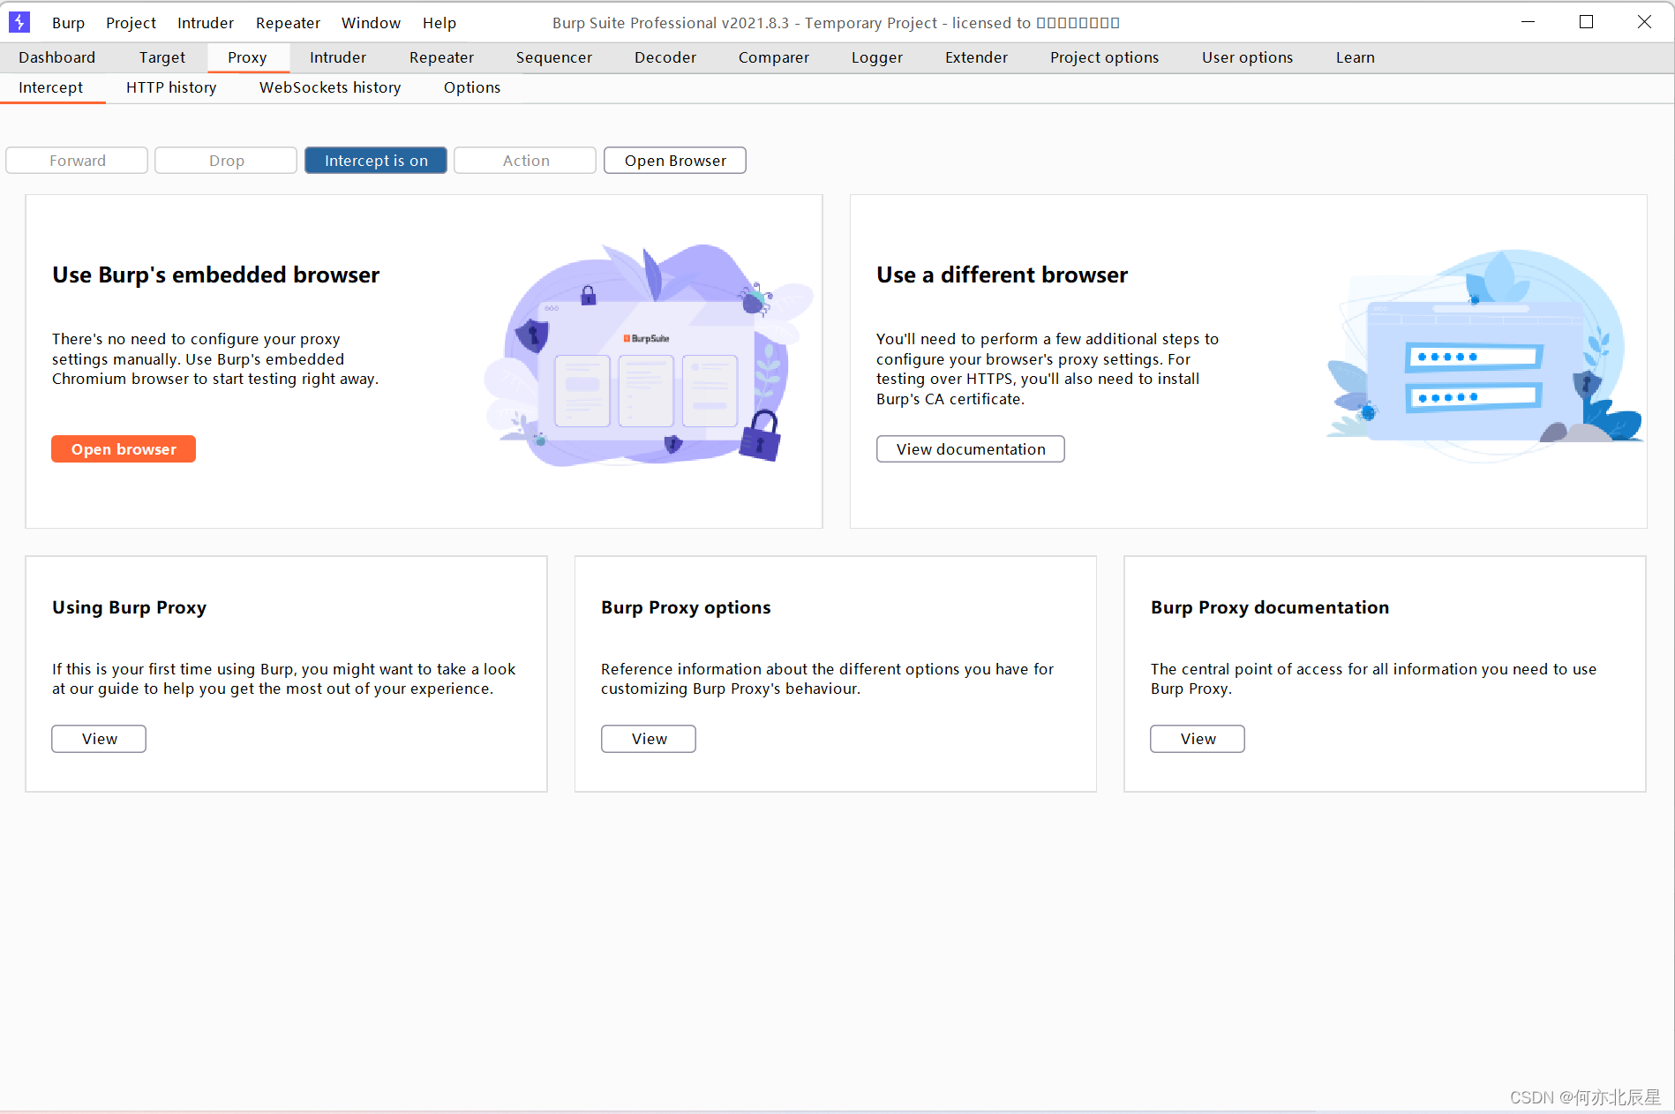
Task: Switch to the Learn tab
Action: pyautogui.click(x=1355, y=57)
